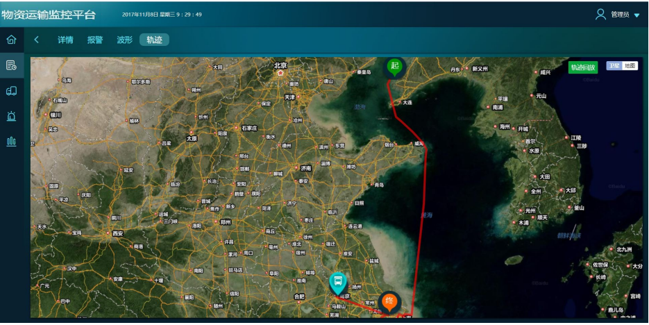This screenshot has height=325, width=649.
Task: Click the administrator user avatar icon
Action: click(x=600, y=14)
